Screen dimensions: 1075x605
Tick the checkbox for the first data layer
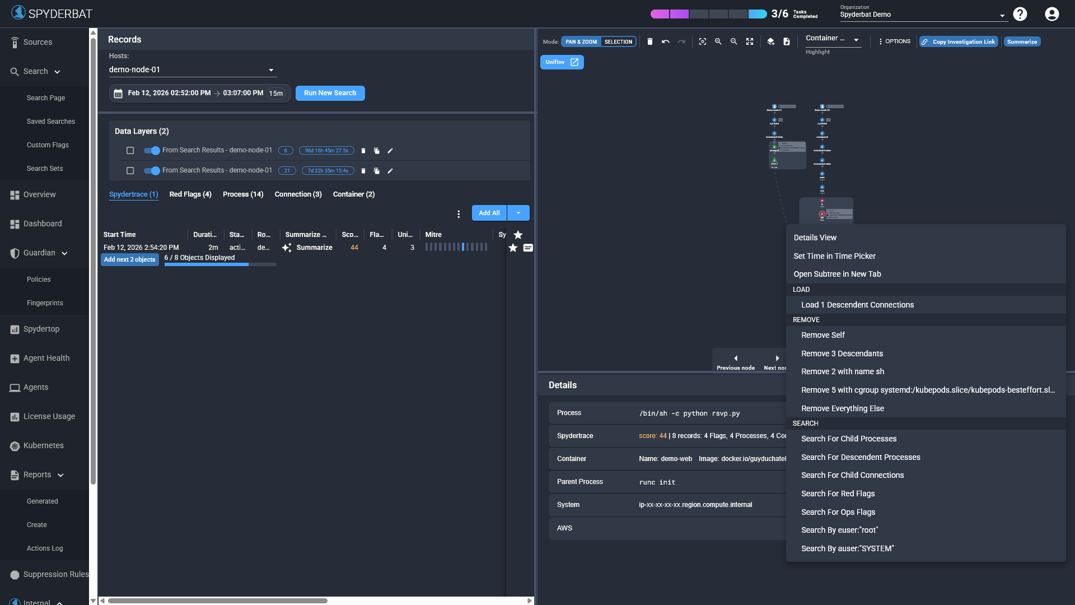pyautogui.click(x=130, y=150)
